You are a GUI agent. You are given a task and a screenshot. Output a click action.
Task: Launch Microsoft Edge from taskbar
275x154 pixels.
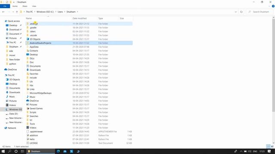point(58,151)
